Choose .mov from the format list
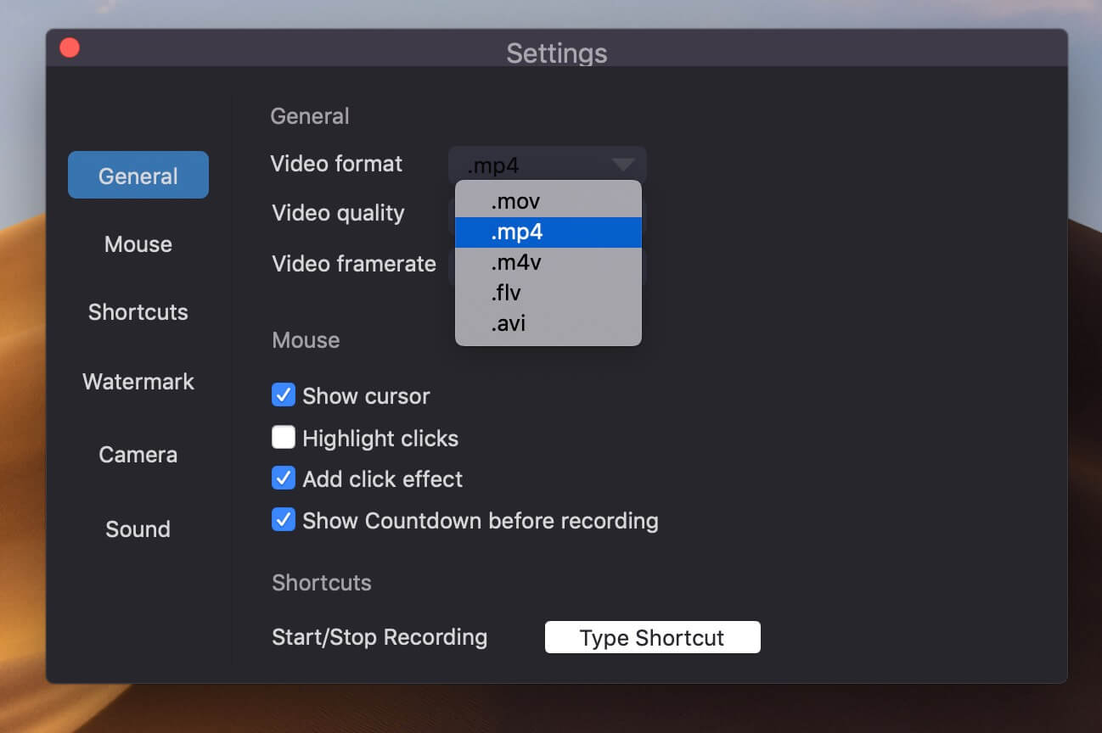The image size is (1102, 733). pyautogui.click(x=548, y=202)
